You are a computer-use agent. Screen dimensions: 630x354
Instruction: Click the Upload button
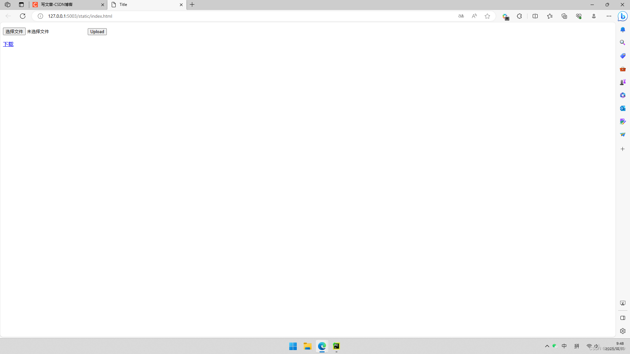(97, 32)
